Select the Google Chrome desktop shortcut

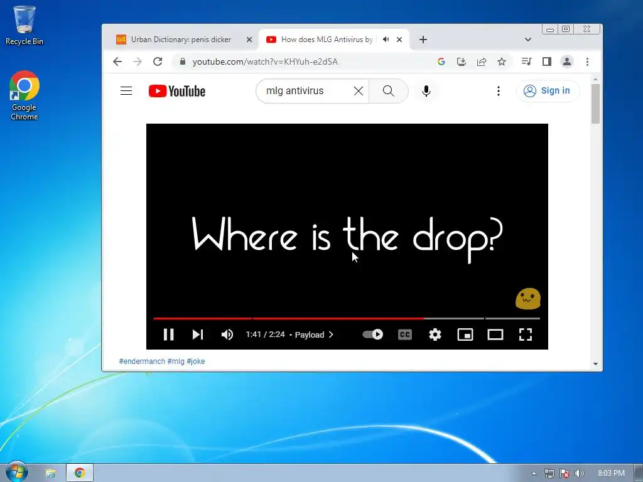24,95
